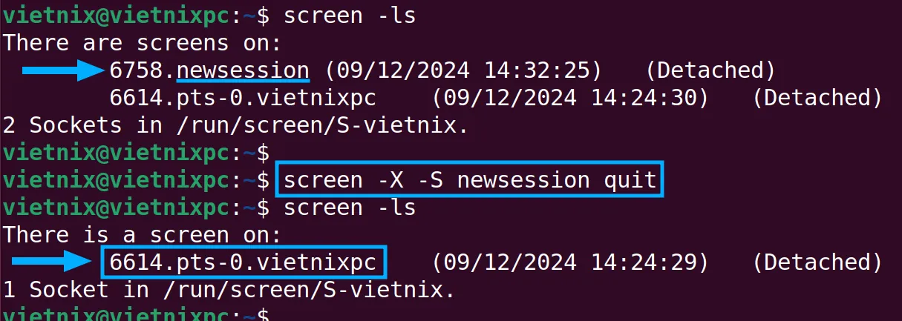Click the first screen -ls command on the top line
Viewport: 902px width, 321px height.
(x=350, y=15)
